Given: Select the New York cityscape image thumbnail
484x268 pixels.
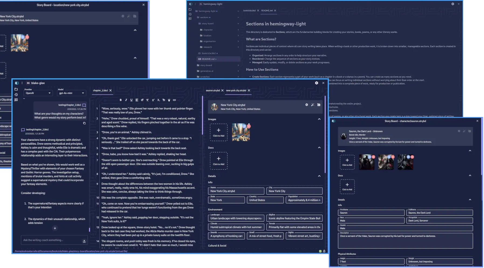Looking at the screenshot, I should (241, 132).
